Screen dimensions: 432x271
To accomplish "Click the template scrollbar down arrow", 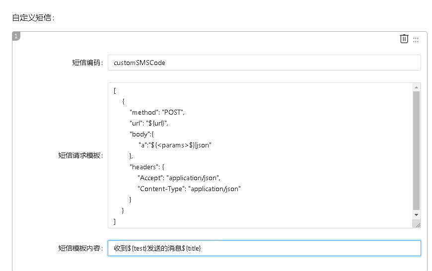I will (x=416, y=214).
